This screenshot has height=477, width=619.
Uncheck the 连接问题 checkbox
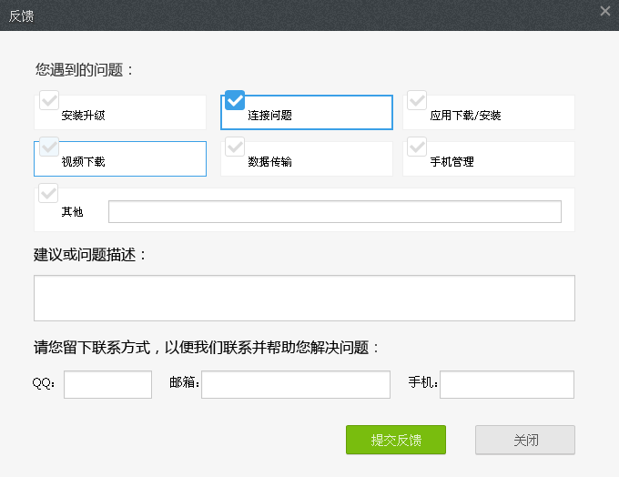pos(235,100)
